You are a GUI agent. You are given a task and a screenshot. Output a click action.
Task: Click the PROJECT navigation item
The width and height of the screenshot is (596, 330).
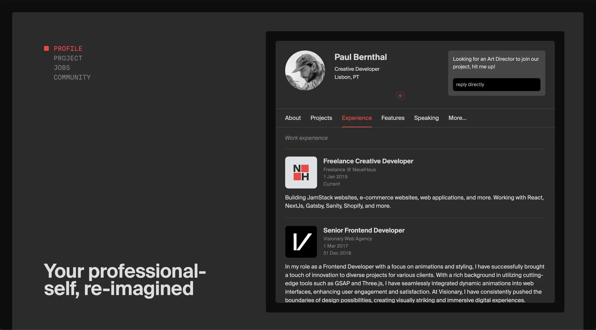click(68, 58)
